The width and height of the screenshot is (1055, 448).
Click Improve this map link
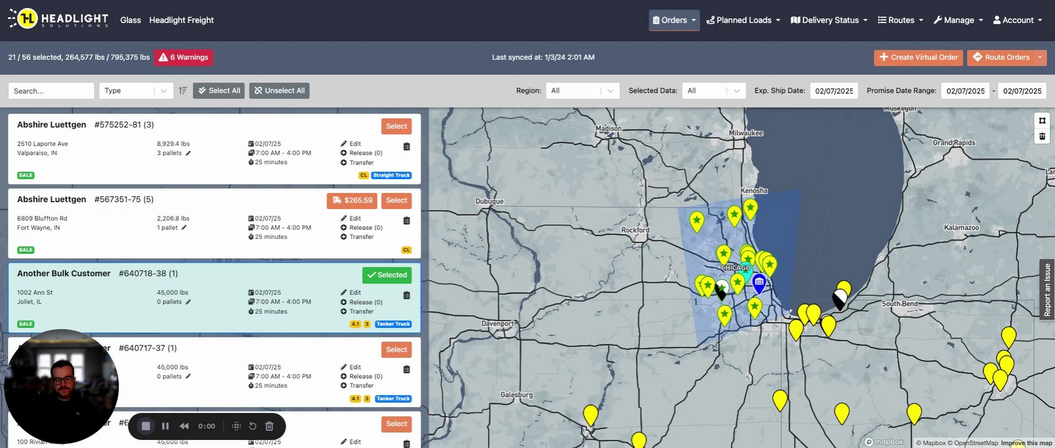(1026, 443)
